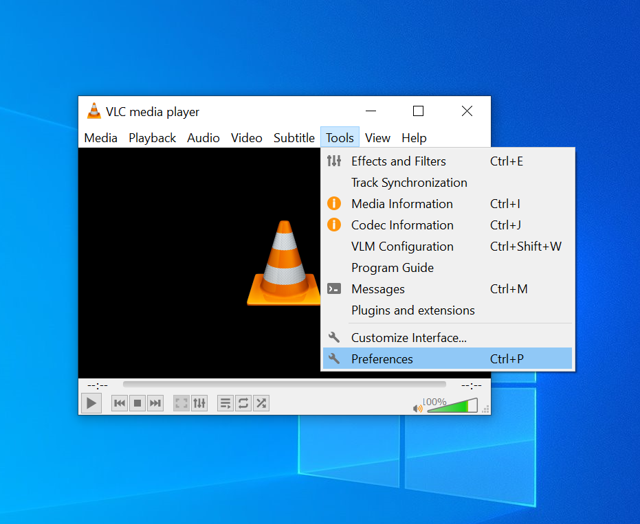Toggle fullscreen video mode
Screen dimensions: 640x524
181,403
